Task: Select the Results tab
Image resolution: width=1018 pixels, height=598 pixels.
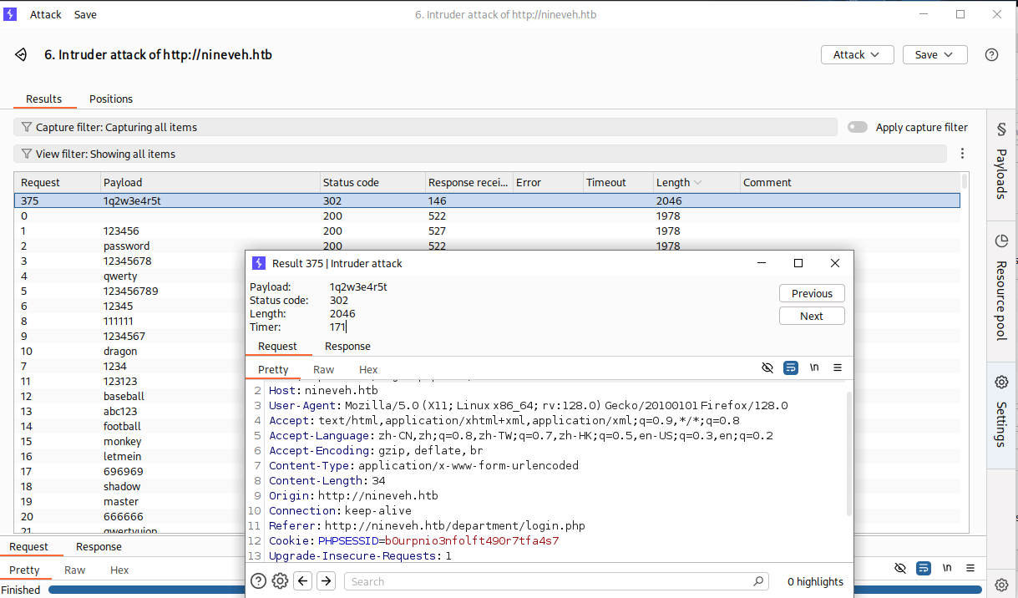Action: tap(44, 99)
